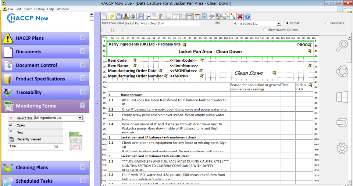Screen dimensions: 353x186
Task: Open the Help menu
Action: tap(50, 9)
